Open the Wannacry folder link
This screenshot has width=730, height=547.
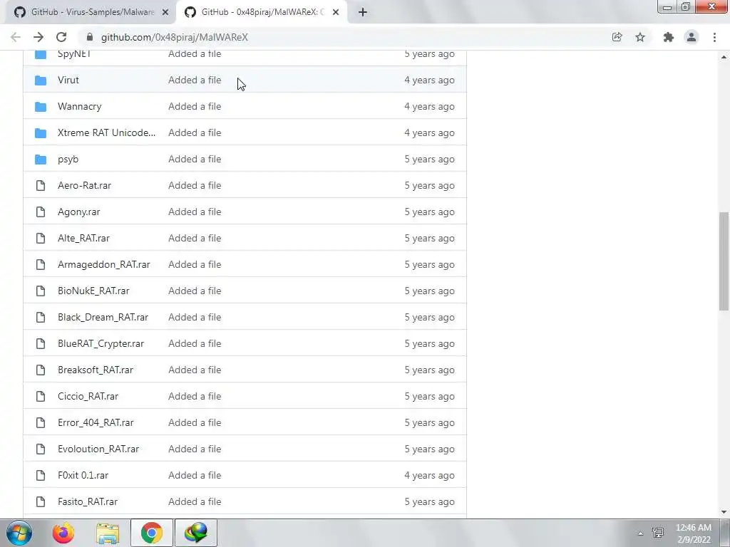[x=80, y=107]
